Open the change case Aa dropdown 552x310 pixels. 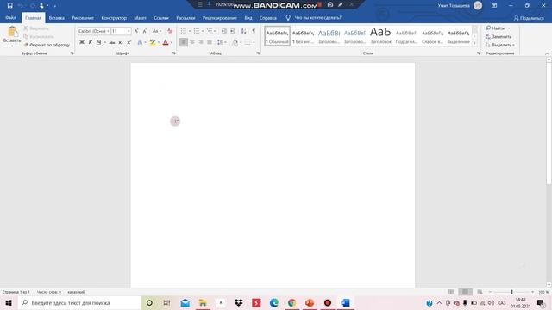pyautogui.click(x=157, y=31)
